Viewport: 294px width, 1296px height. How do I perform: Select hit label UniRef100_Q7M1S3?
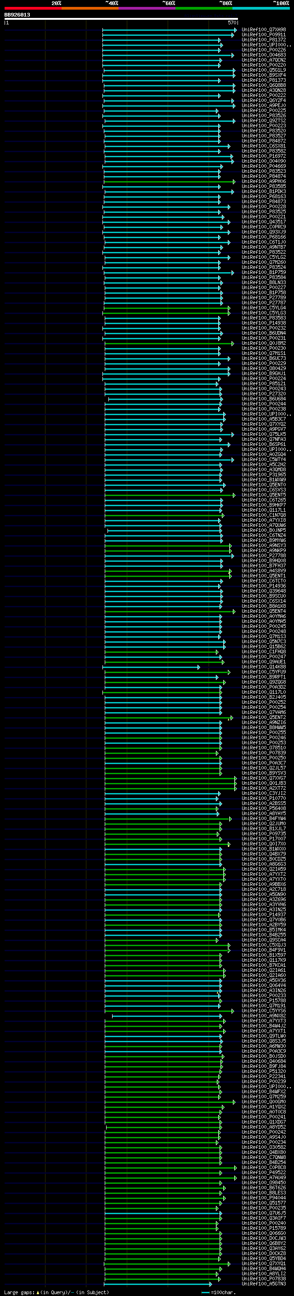[264, 636]
